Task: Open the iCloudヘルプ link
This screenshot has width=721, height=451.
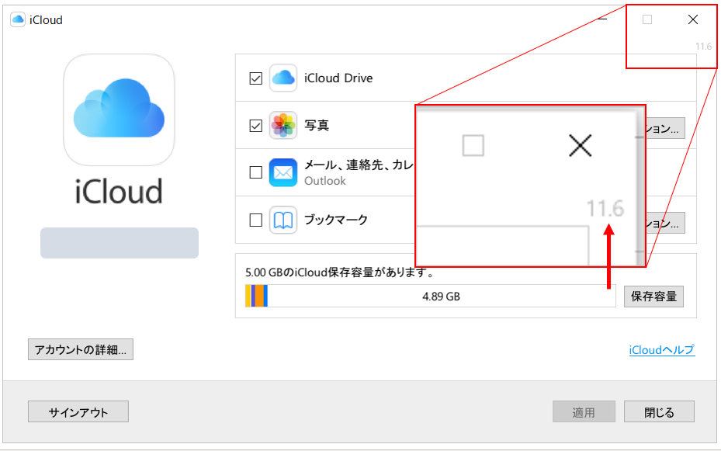Action: click(662, 350)
